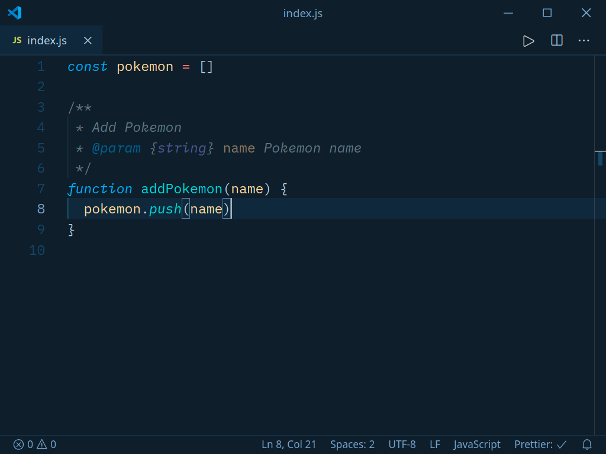Click 'addPokemon' in the function declaration
Viewport: 606px width, 454px height.
click(182, 189)
